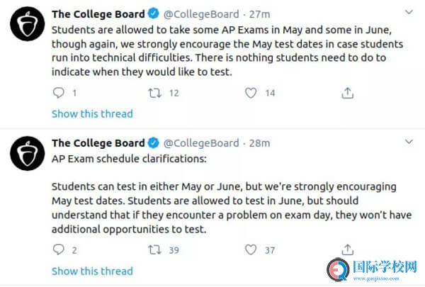Screen dimensions: 425x287
Task: Share the first tweet via share icon
Action: point(347,93)
